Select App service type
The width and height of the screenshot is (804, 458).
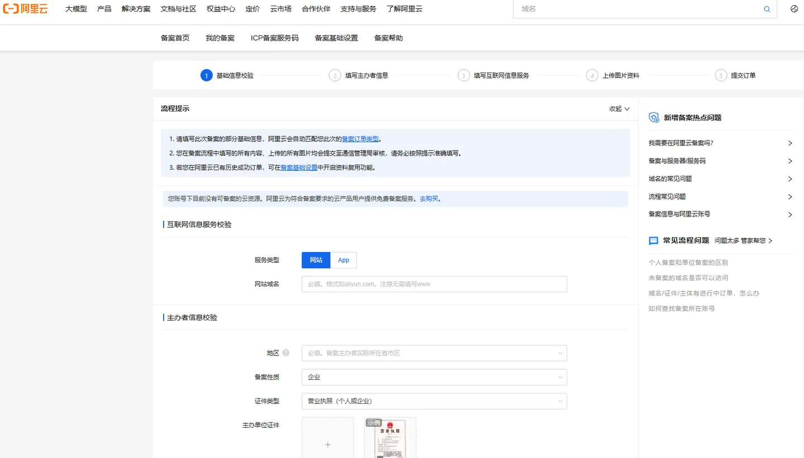(x=343, y=261)
